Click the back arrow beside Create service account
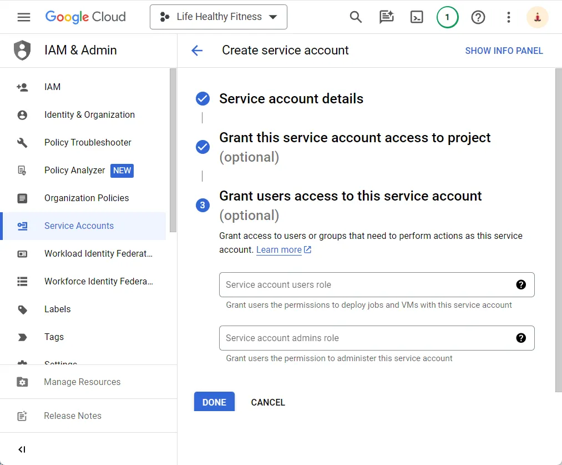Image resolution: width=562 pixels, height=465 pixels. [198, 51]
